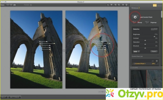Open the HELP menu
163x100 pixels.
[x=4, y=97]
